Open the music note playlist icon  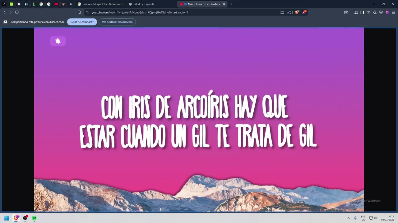click(x=356, y=12)
